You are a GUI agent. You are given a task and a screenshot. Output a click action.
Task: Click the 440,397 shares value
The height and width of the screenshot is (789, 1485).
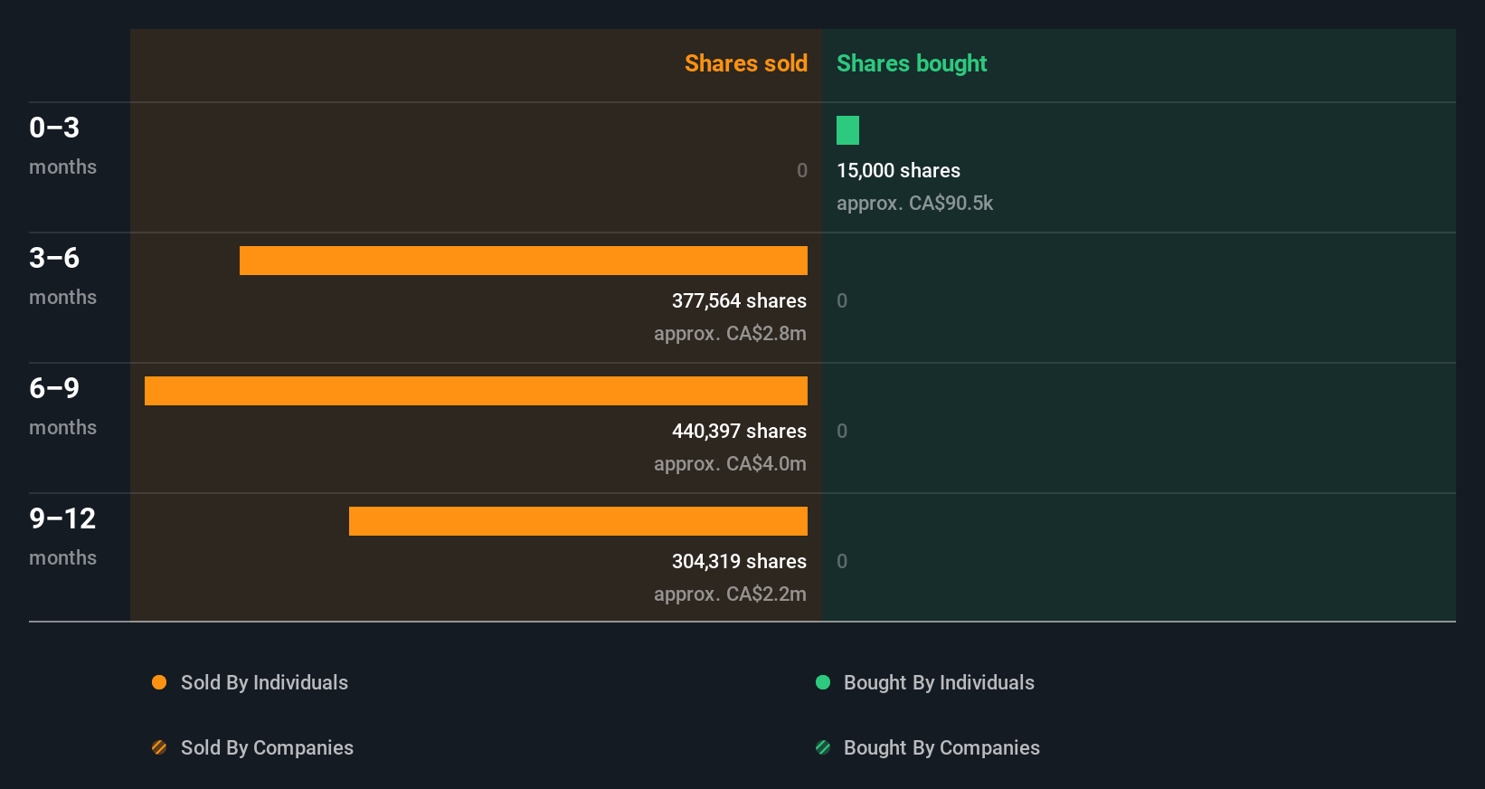(739, 432)
